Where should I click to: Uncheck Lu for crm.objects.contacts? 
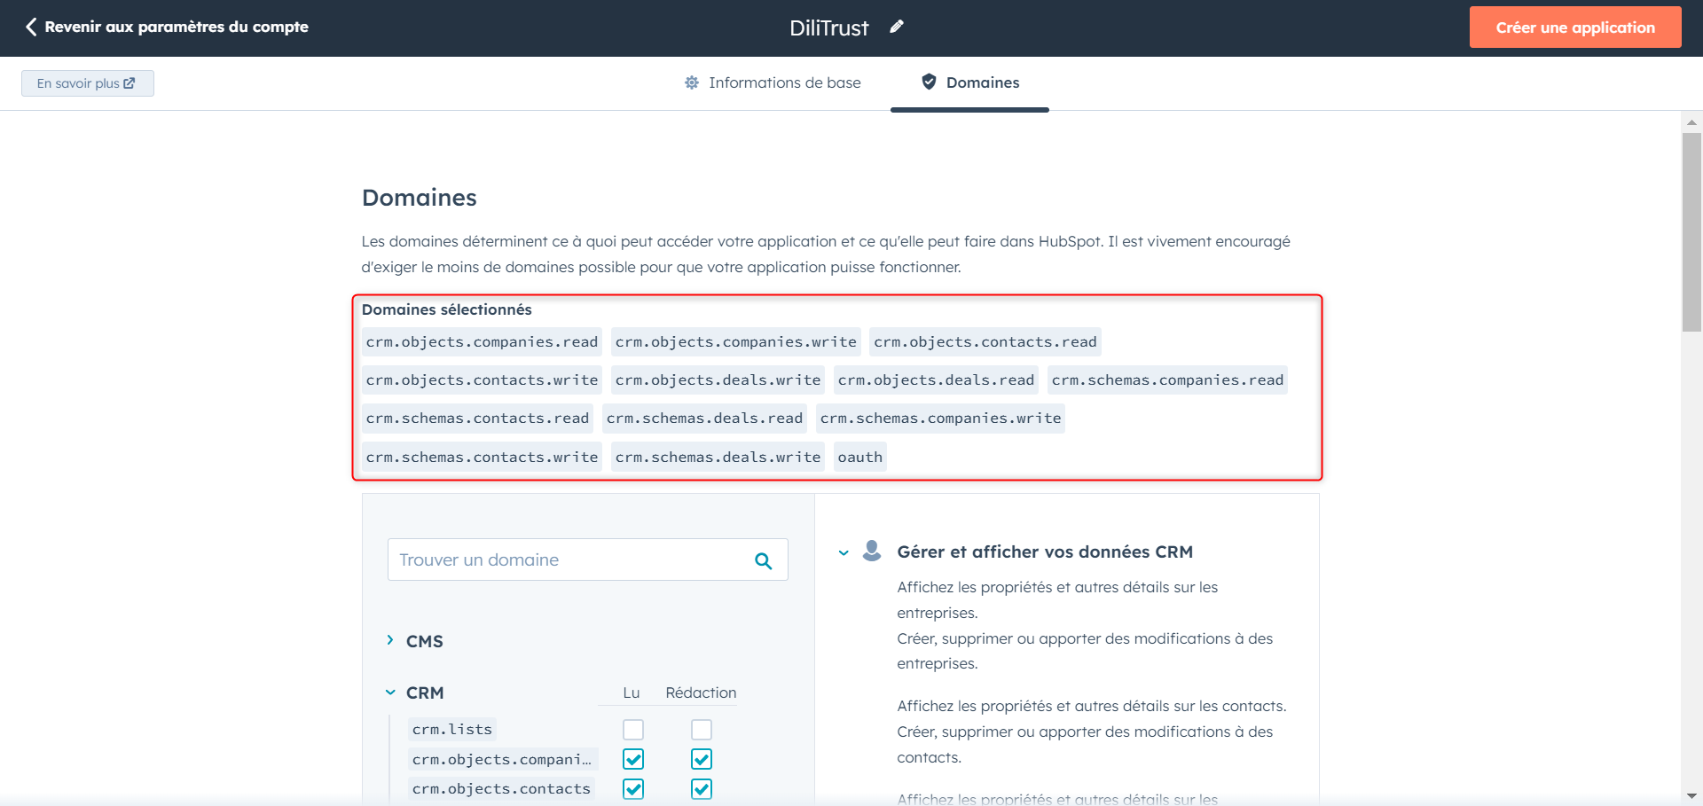[x=633, y=788]
